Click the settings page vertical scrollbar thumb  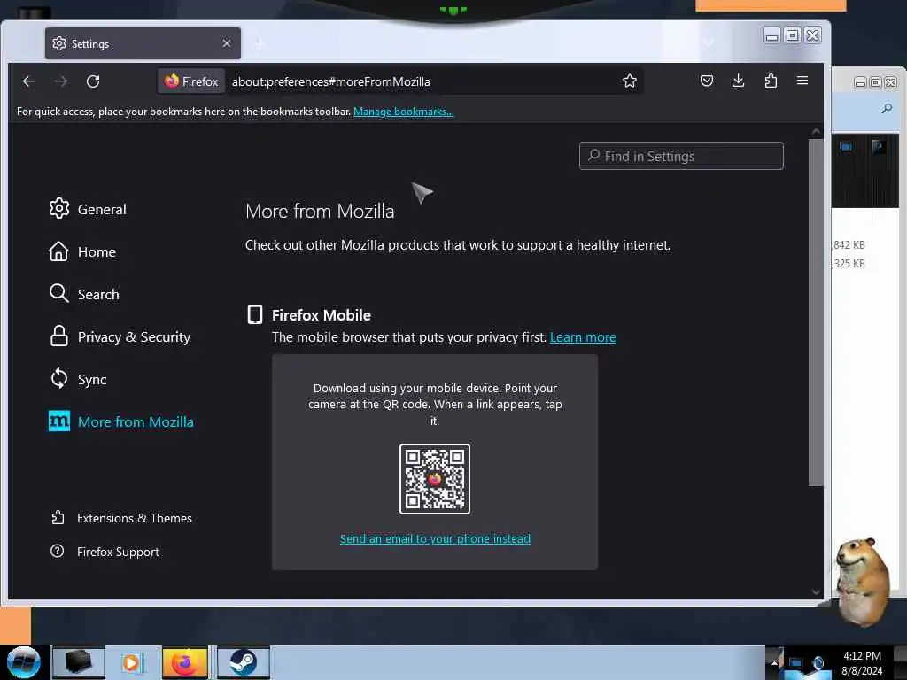point(816,313)
